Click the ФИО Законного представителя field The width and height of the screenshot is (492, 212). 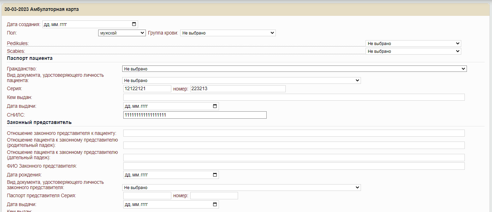pos(294,166)
